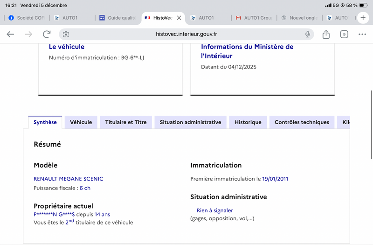Image resolution: width=373 pixels, height=245 pixels.
Task: Tap the back navigation arrow
Action: coord(10,34)
